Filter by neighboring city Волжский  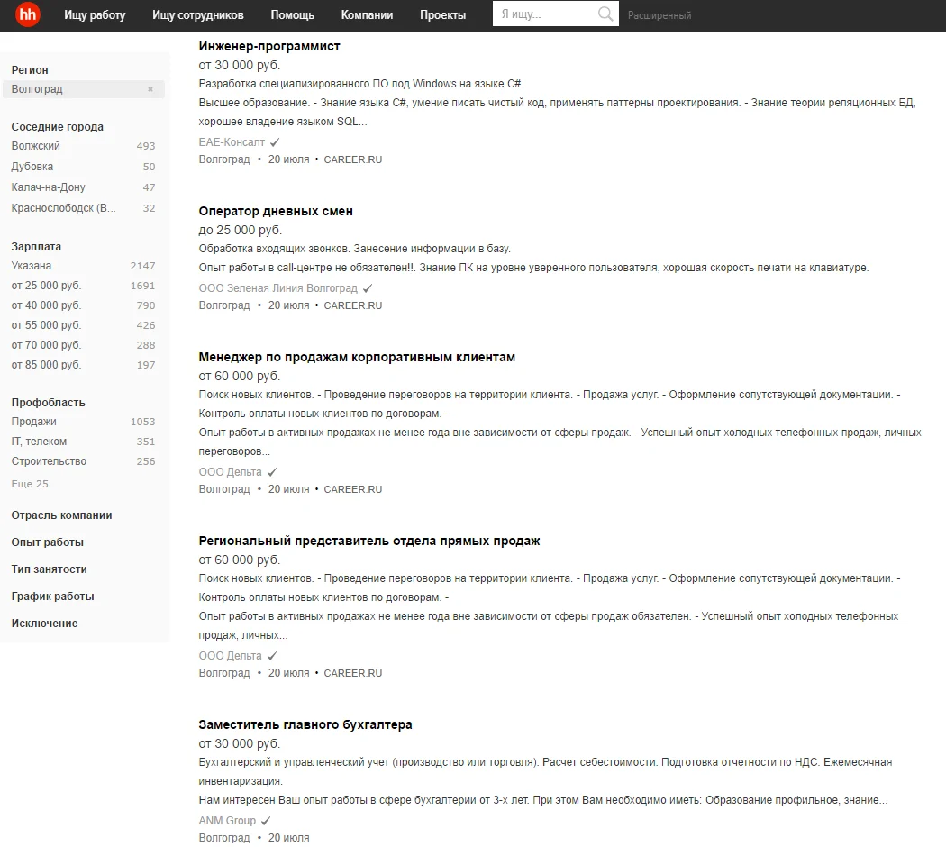pyautogui.click(x=36, y=146)
